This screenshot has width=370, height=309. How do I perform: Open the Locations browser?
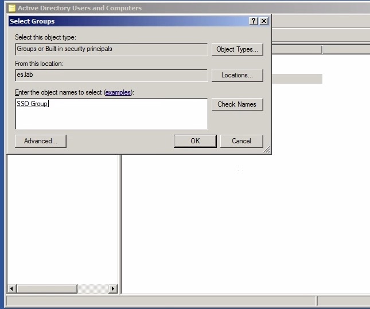[237, 75]
